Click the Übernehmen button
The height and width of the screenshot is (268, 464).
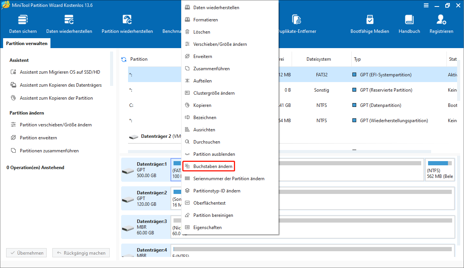tap(26, 253)
